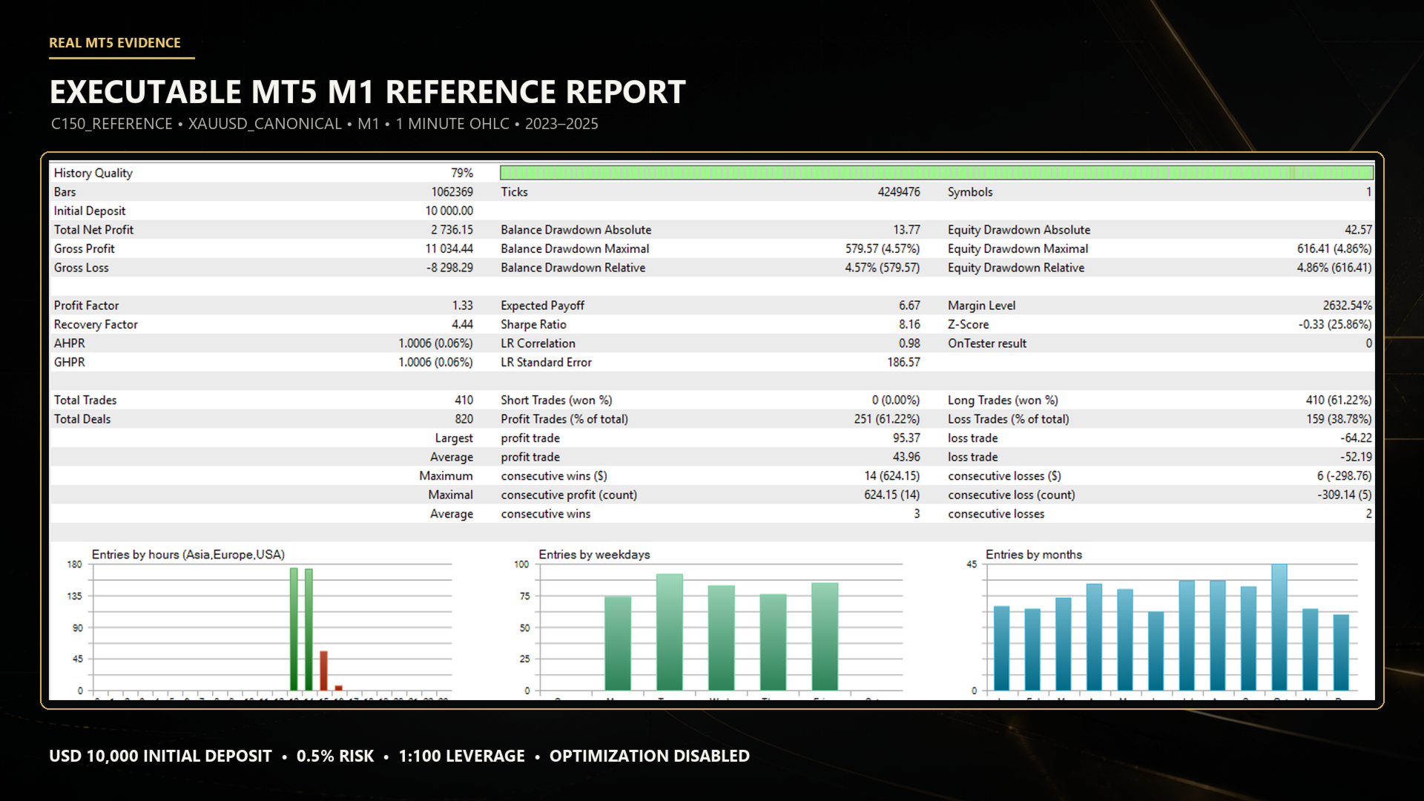Click the Z-Score row label

[968, 325]
